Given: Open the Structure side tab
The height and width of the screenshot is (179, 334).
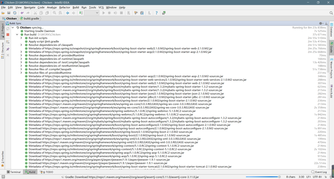Looking at the screenshot, I should [x=2, y=50].
